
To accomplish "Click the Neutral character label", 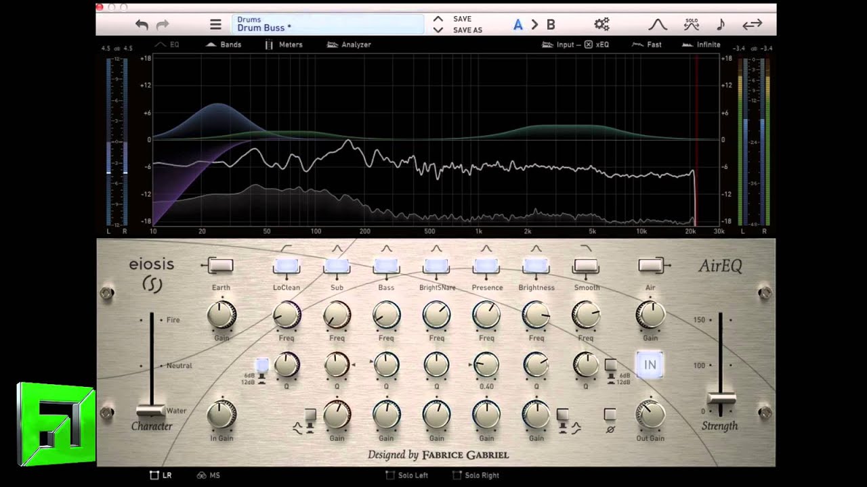I will point(179,366).
